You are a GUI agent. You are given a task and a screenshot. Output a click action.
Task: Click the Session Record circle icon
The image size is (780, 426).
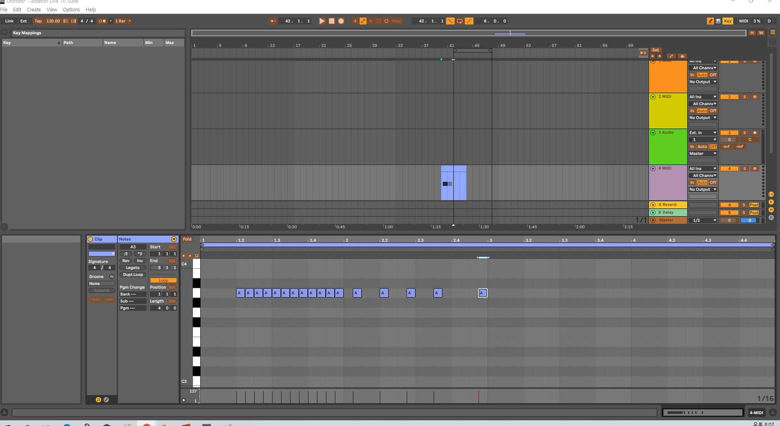(x=387, y=21)
